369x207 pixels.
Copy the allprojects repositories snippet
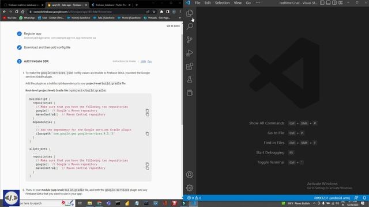148,166
